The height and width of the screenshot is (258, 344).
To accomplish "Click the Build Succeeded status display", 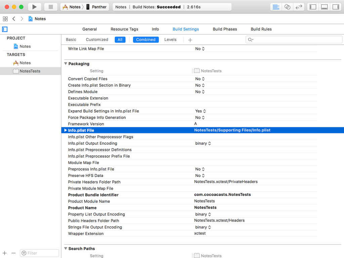I will (172, 7).
